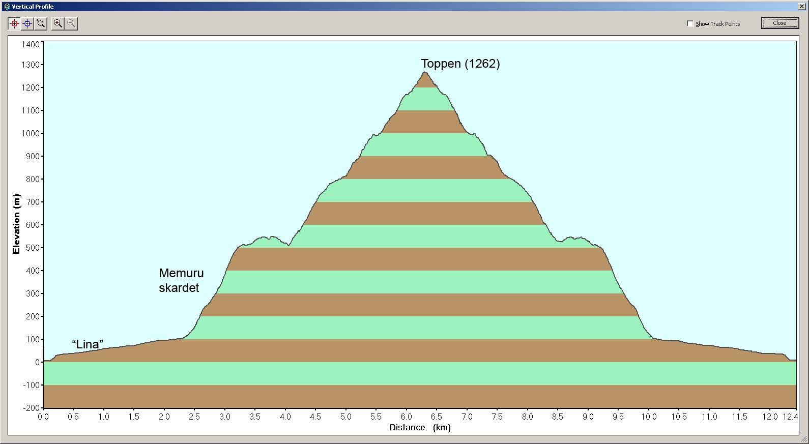The height and width of the screenshot is (444, 809).
Task: Enable the Show Track Points checkbox
Action: pos(690,24)
